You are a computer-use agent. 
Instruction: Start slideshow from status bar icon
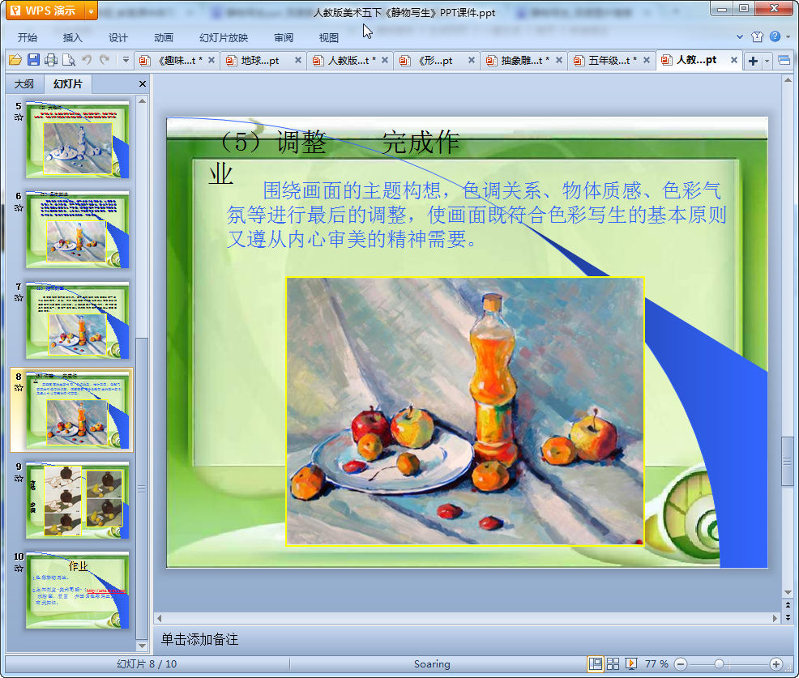click(630, 663)
